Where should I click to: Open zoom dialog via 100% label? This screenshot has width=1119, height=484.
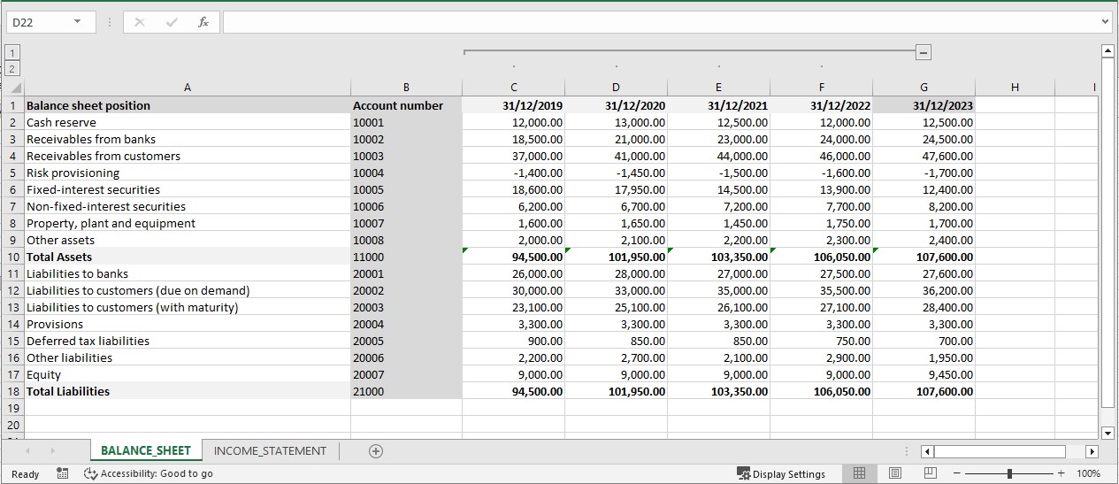point(1088,473)
